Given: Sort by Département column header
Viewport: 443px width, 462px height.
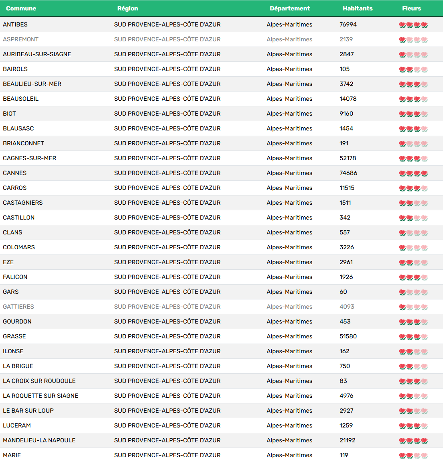Looking at the screenshot, I should (290, 8).
